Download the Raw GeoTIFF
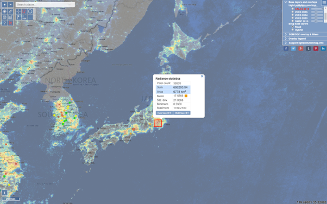 pyautogui.click(x=164, y=113)
